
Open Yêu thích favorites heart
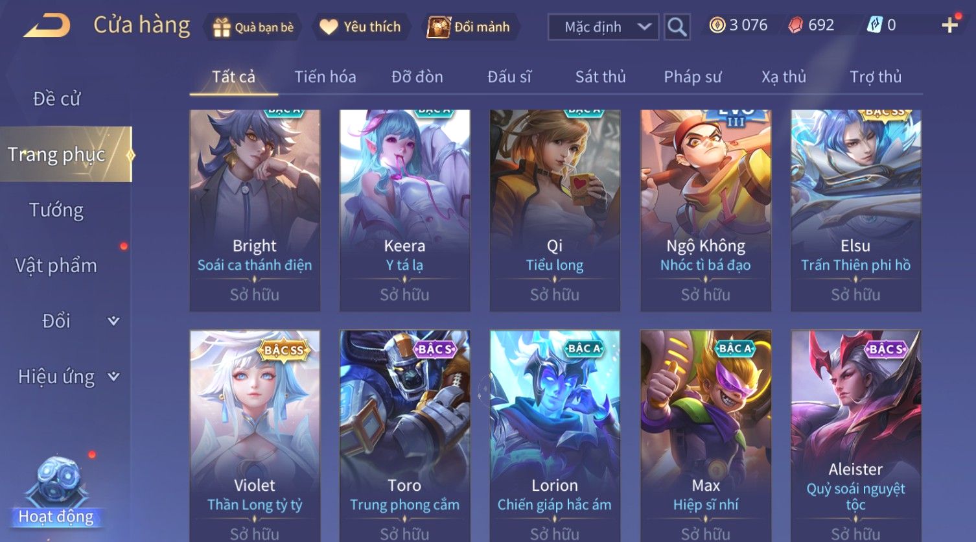point(329,27)
